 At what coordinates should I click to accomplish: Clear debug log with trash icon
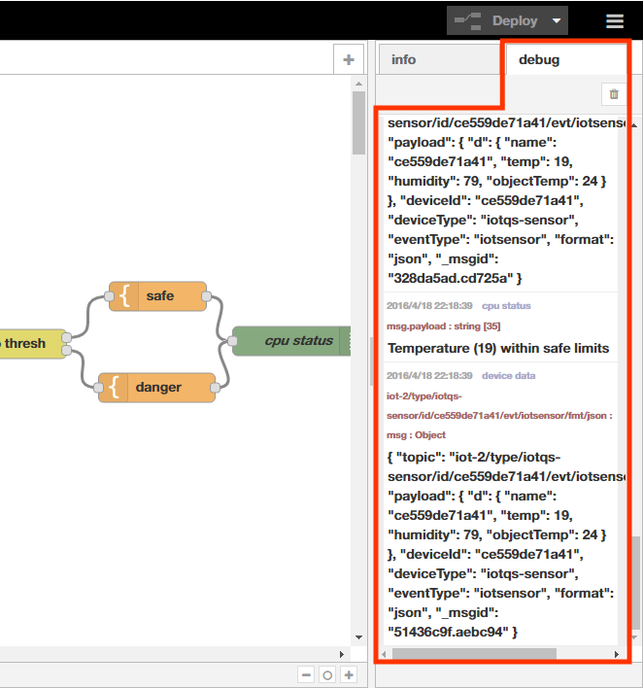pyautogui.click(x=614, y=94)
